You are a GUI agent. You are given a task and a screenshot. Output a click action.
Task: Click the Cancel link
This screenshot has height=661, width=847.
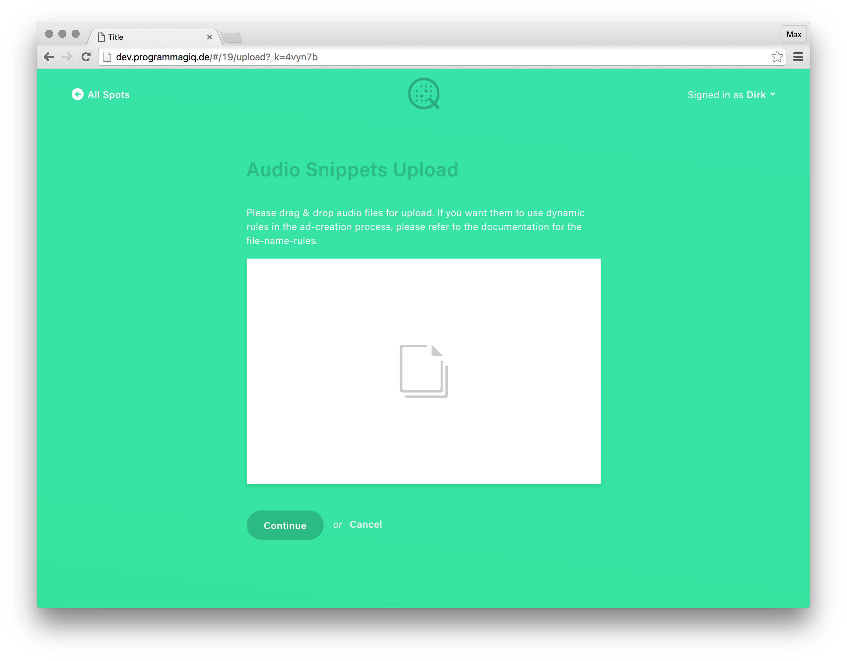coord(366,524)
